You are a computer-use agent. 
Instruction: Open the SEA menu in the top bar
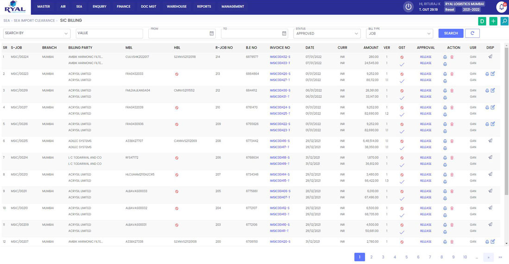(79, 6)
